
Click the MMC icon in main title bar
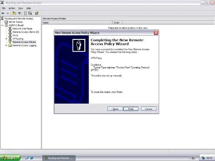2,3
